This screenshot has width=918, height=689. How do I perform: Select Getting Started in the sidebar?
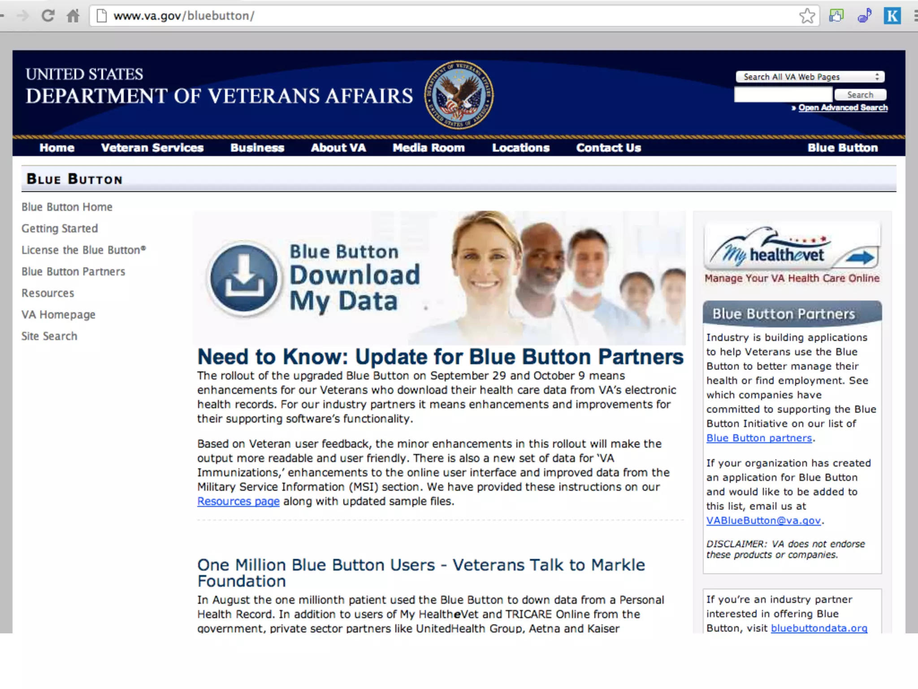tap(60, 228)
